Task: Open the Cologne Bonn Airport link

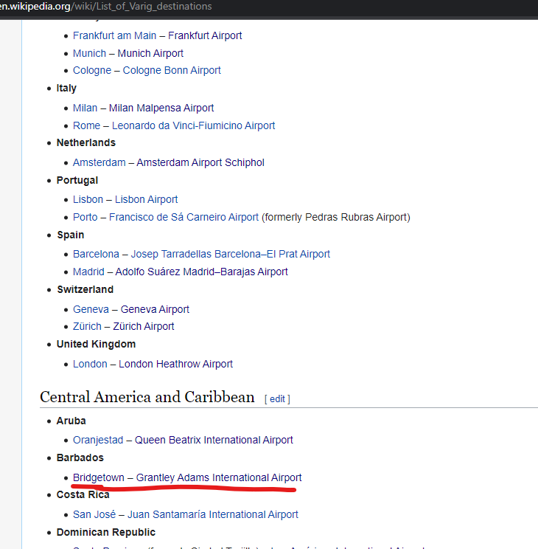Action: click(172, 70)
